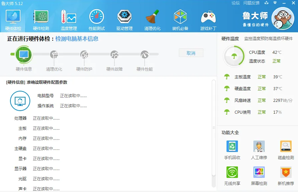Click the umbrella icon beside 风扇转速

(227, 101)
